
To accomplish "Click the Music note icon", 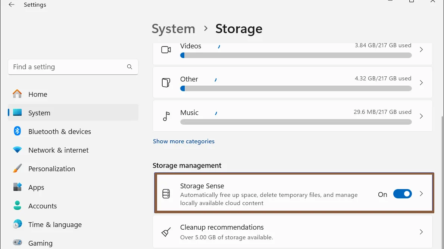I will coord(166,116).
